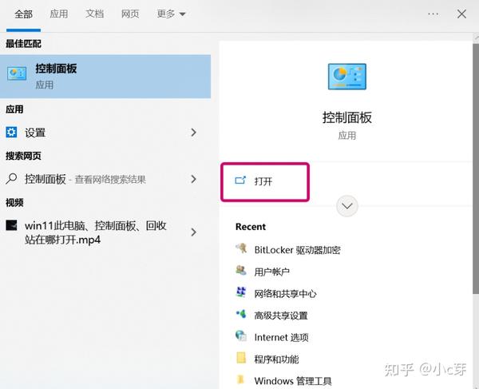The width and height of the screenshot is (479, 389).
Task: Click the 网络和共享中心 network icon
Action: tap(241, 292)
